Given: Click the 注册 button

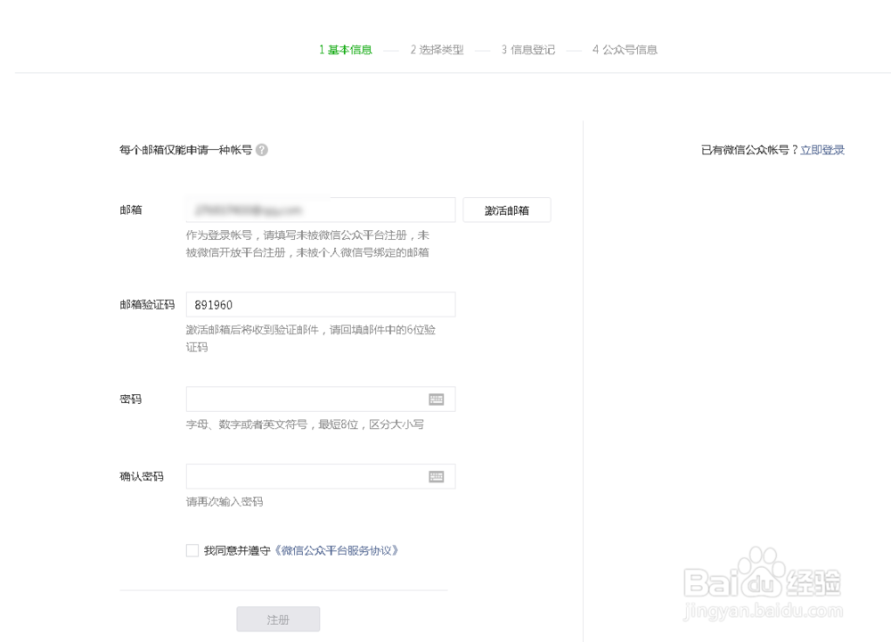Looking at the screenshot, I should [278, 619].
